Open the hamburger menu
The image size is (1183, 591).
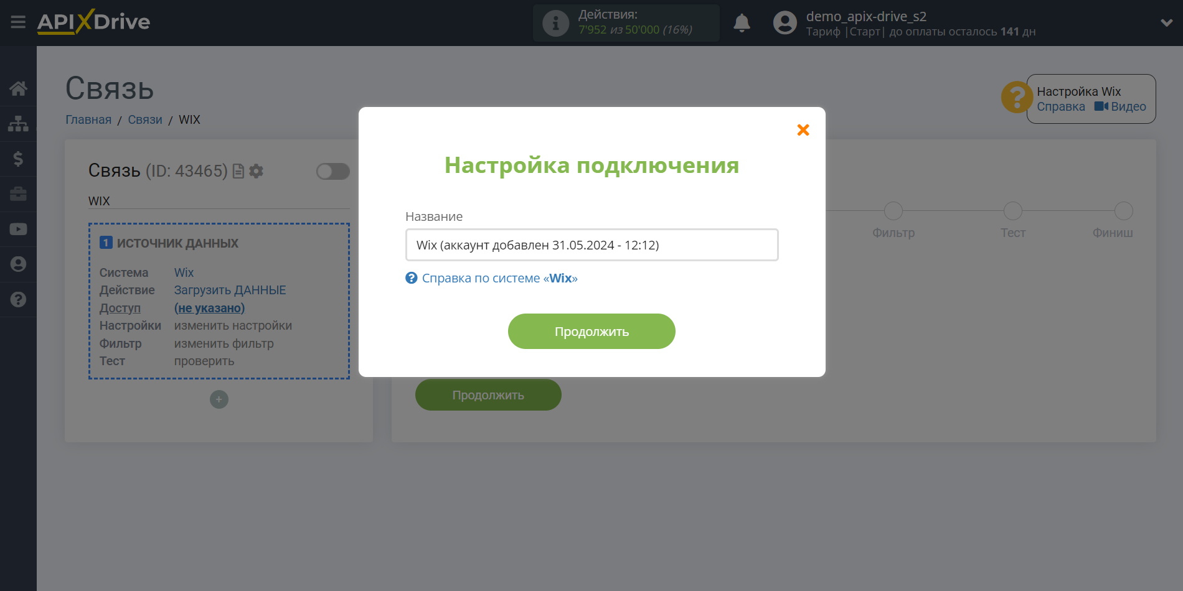pyautogui.click(x=18, y=22)
